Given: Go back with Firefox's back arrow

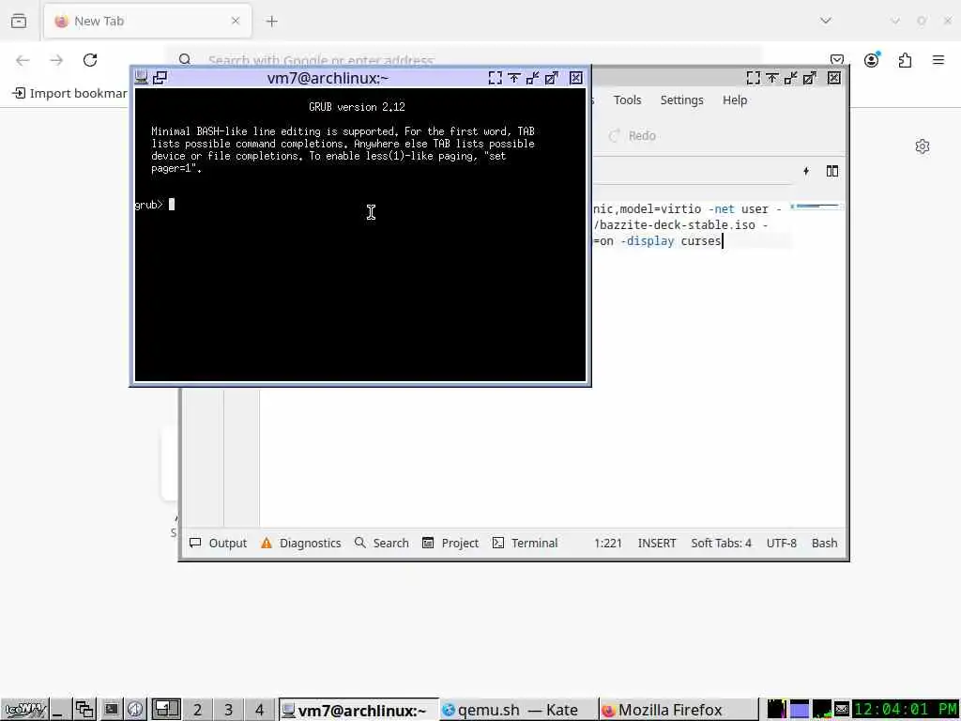Looking at the screenshot, I should (x=23, y=60).
